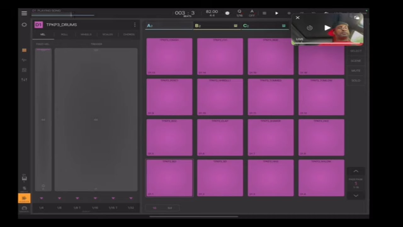
Task: Click the D1 track badge
Action: click(38, 25)
